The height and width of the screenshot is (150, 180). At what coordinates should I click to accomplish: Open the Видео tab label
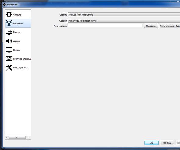(x=16, y=50)
